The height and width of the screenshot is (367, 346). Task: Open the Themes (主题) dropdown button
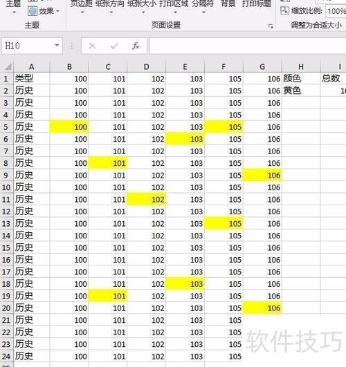click(13, 6)
